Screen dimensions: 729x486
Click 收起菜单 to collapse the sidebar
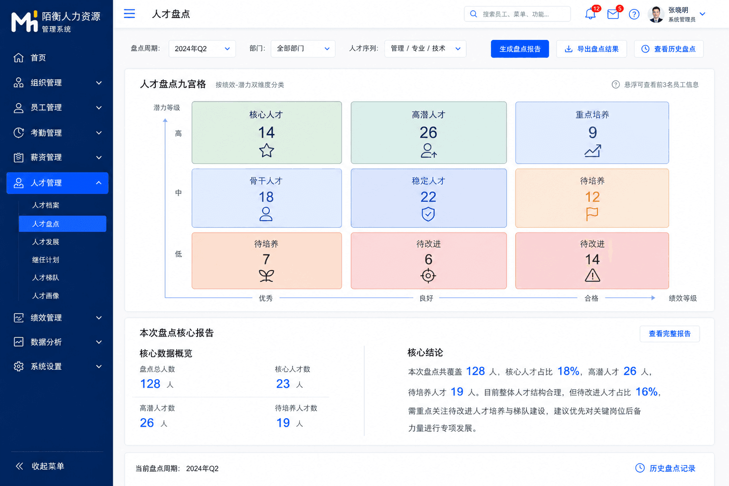(47, 466)
